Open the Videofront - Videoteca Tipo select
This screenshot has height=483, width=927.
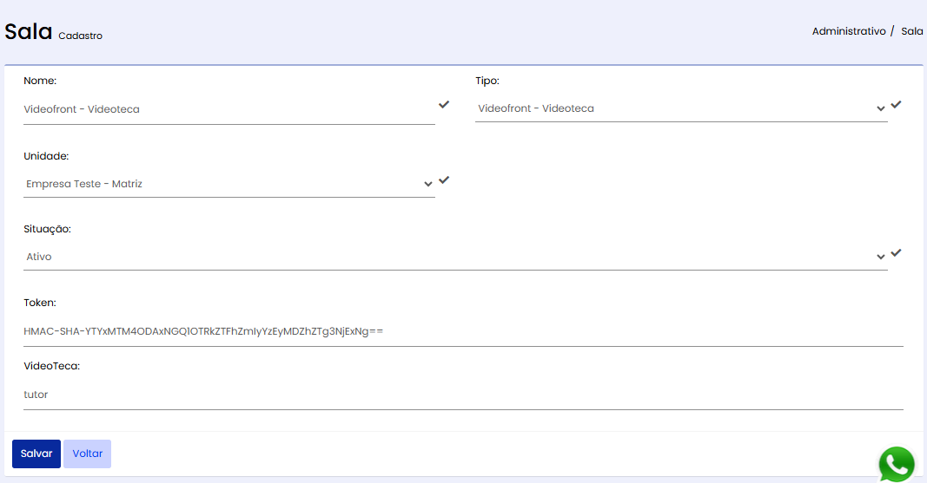coord(681,108)
